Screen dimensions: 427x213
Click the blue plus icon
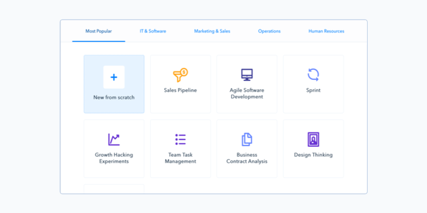click(x=114, y=77)
